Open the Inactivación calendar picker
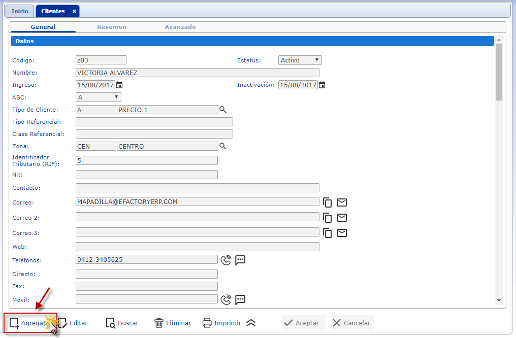Image resolution: width=516 pixels, height=338 pixels. (x=322, y=85)
